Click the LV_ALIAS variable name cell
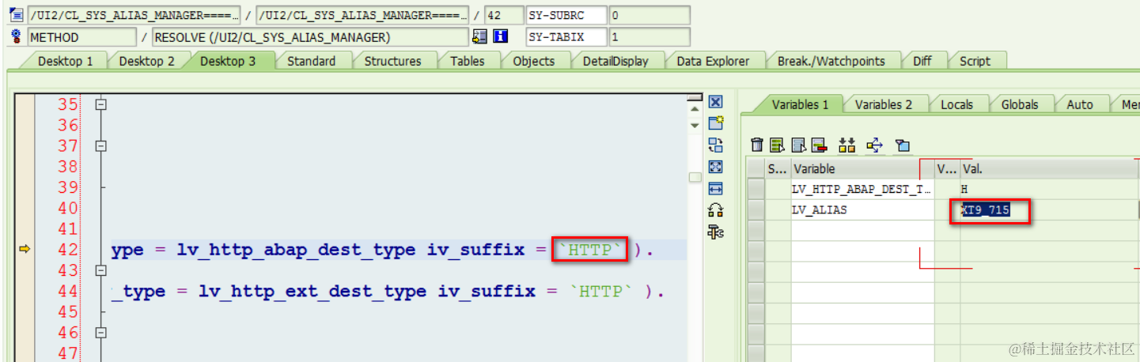Image resolution: width=1140 pixels, height=362 pixels. point(862,209)
